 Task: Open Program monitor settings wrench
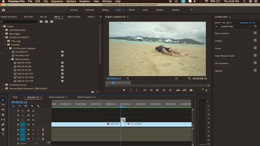(x=189, y=78)
